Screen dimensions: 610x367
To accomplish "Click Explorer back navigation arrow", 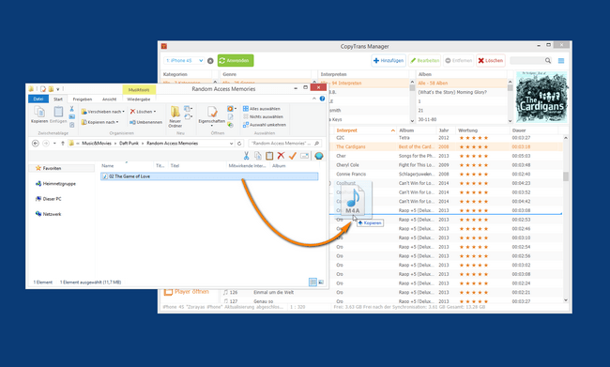I will (x=36, y=144).
